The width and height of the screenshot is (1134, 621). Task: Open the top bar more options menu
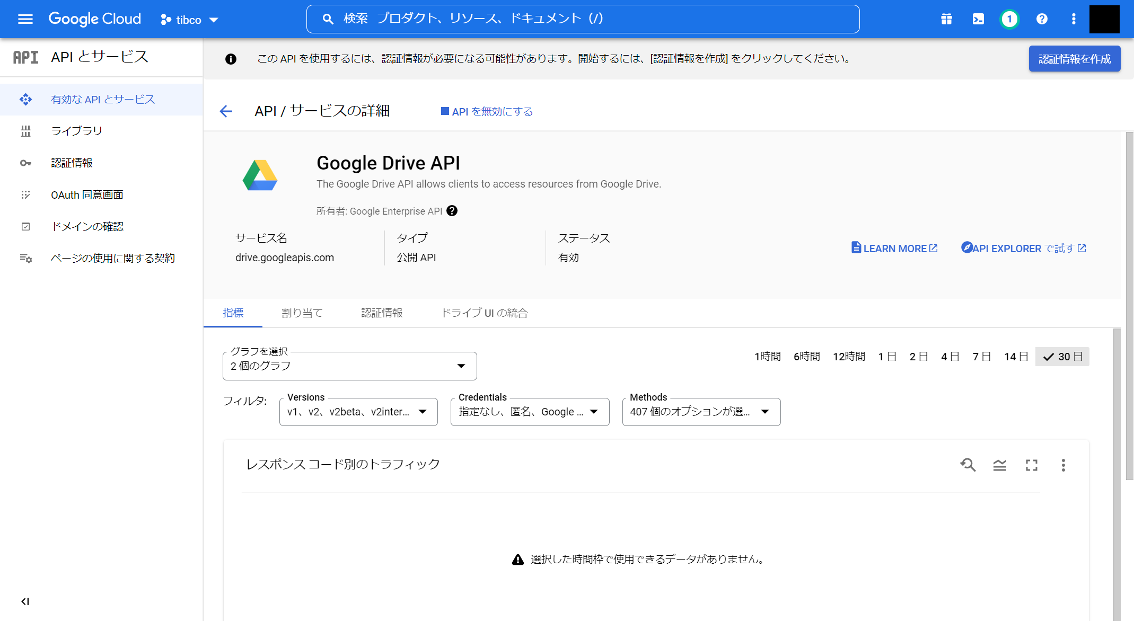click(x=1074, y=19)
